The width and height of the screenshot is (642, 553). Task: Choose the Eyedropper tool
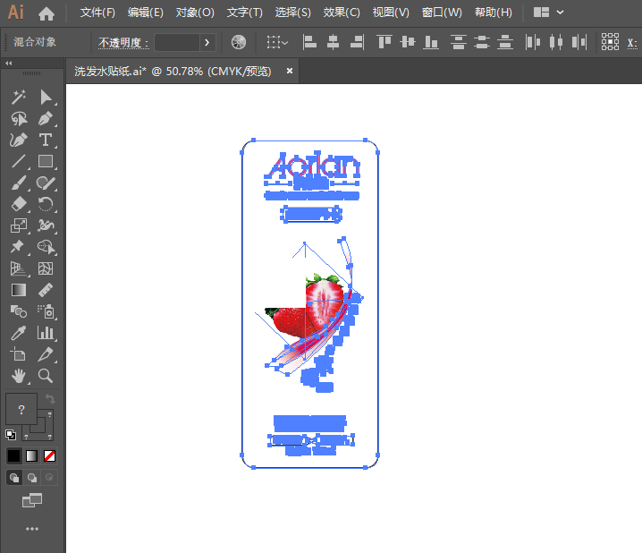click(19, 333)
